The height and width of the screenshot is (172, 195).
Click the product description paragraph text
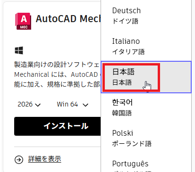click(58, 74)
